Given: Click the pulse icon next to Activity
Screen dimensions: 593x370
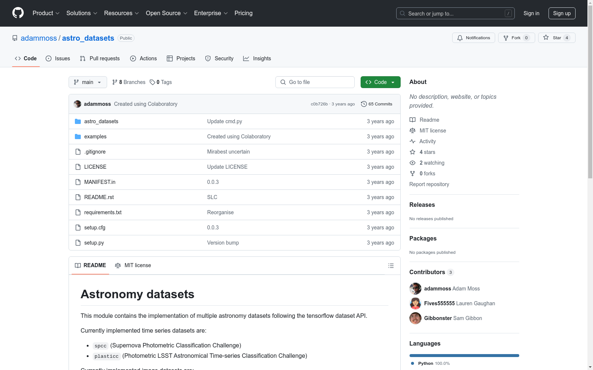Looking at the screenshot, I should click(413, 141).
